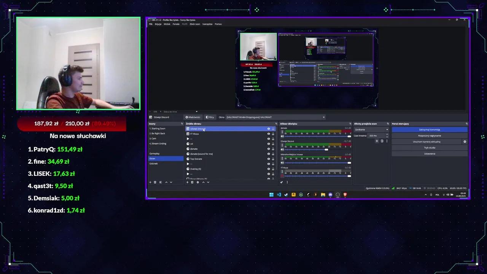
Task: Open the YT Muza mixer channel options menu
Action: click(282, 172)
